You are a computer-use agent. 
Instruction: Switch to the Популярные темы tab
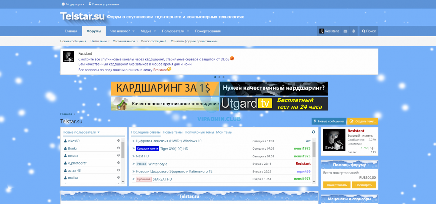click(199, 132)
